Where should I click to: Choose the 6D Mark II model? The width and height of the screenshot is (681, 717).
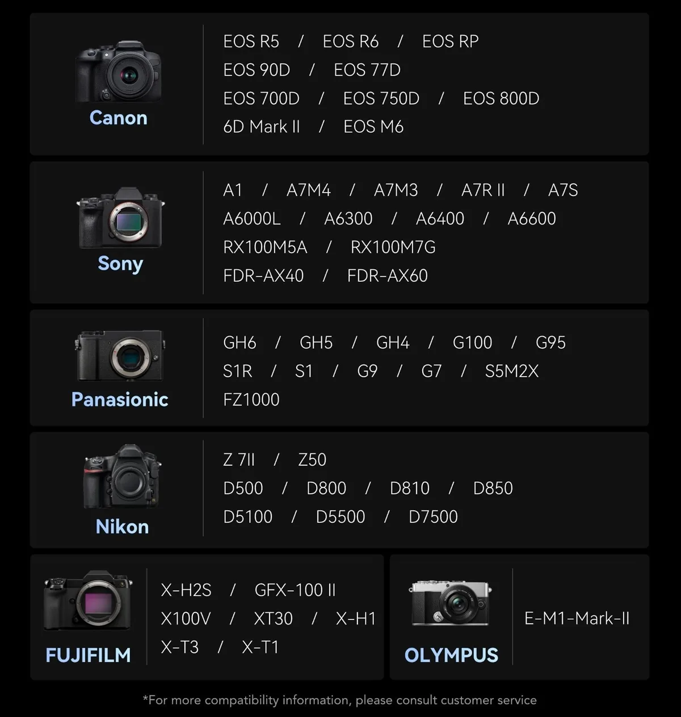click(262, 127)
